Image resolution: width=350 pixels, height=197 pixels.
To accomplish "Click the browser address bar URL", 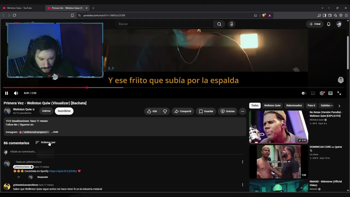I will coord(104,15).
